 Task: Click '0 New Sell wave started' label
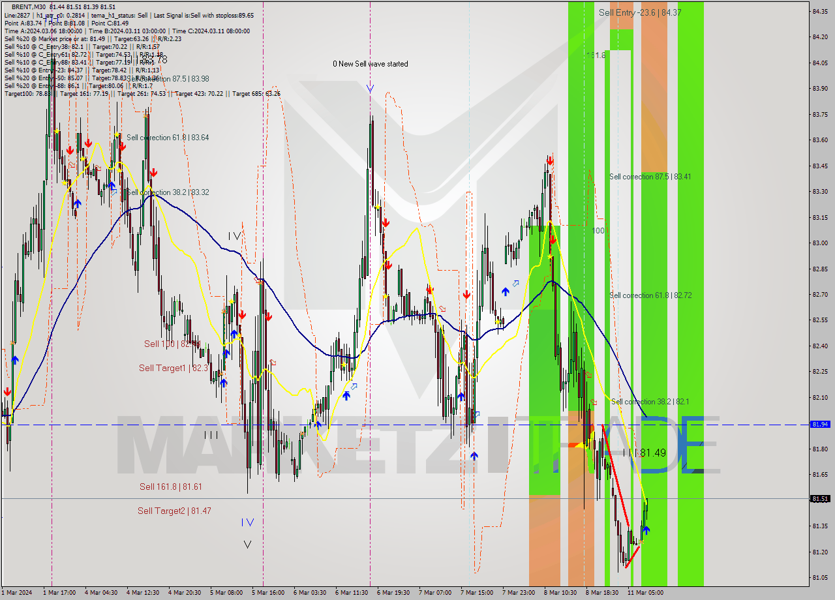pyautogui.click(x=370, y=64)
